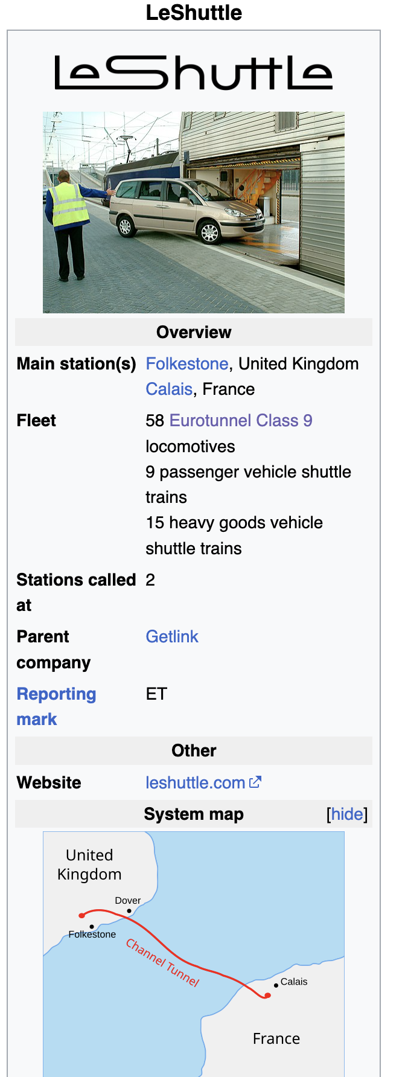Image resolution: width=408 pixels, height=1077 pixels.
Task: Click the external link icon beside leshuttle.com
Action: coord(255,782)
